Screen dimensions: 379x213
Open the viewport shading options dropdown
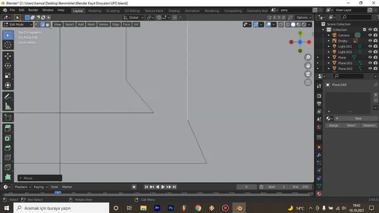pyautogui.click(x=309, y=24)
